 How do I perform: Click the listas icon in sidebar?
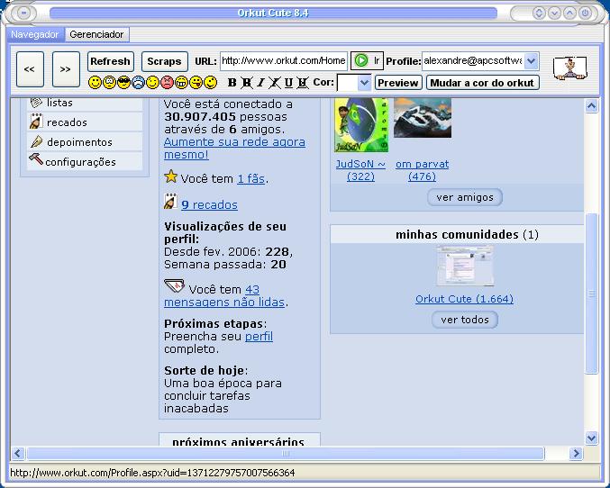coord(36,103)
